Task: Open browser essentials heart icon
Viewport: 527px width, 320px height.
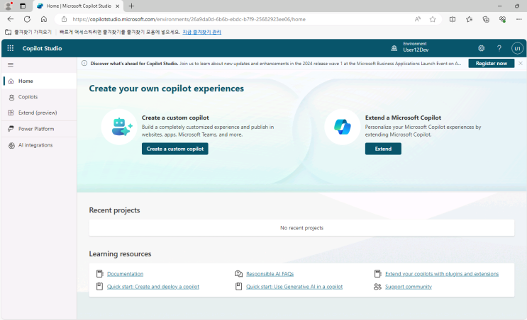Action: click(502, 19)
